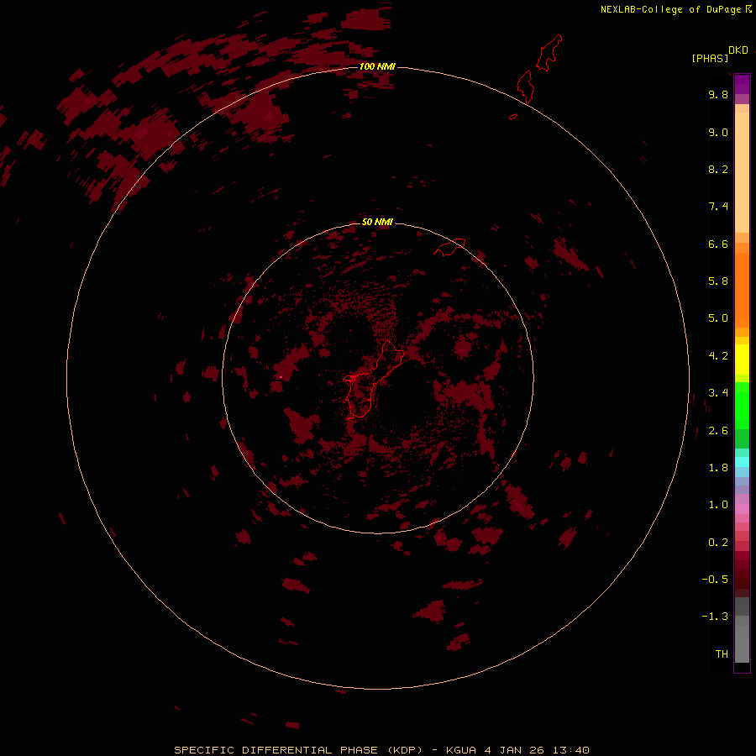Click the [PHAS] units label
Image resolution: width=756 pixels, height=756 pixels.
coord(710,59)
